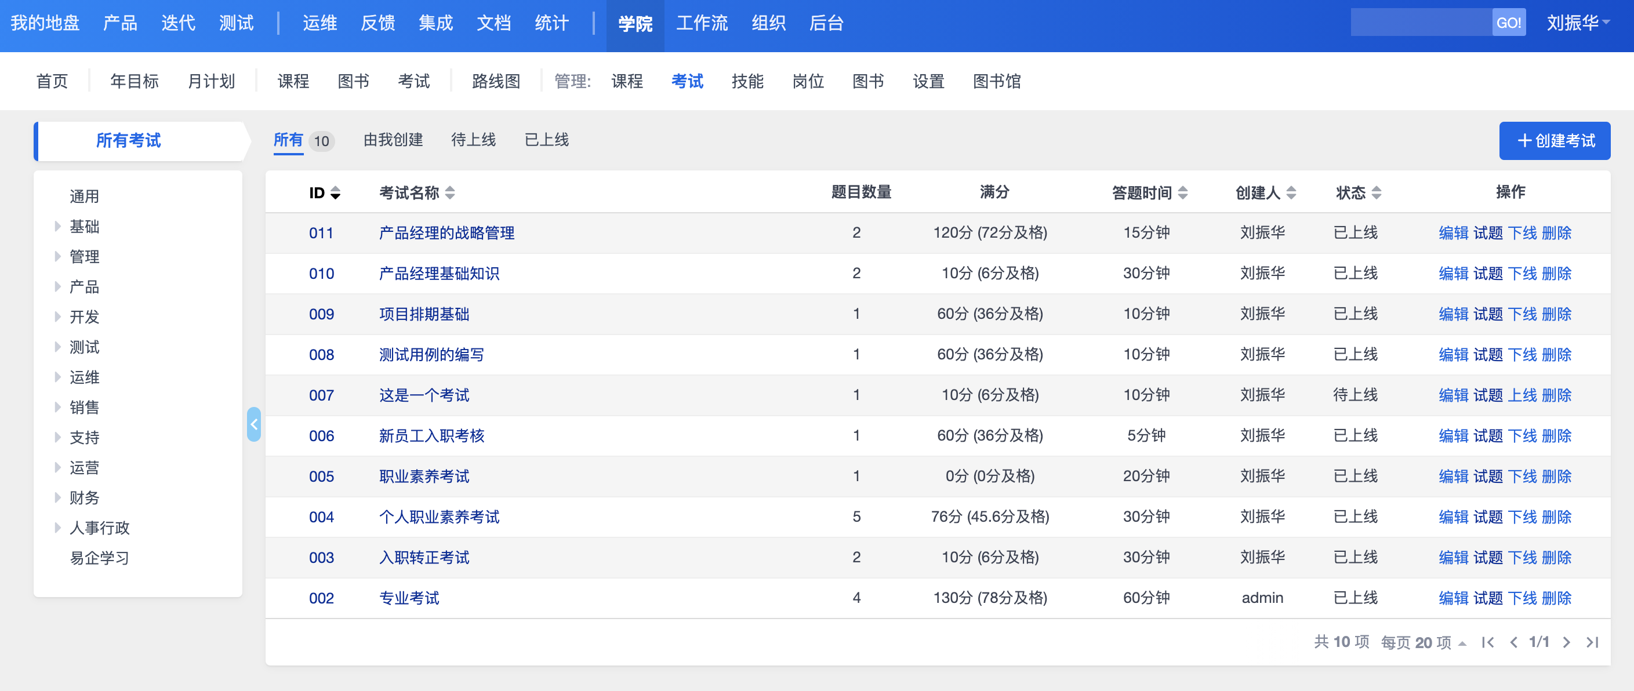Switch to the 待上线 tab
Image resolution: width=1634 pixels, height=691 pixels.
coord(473,140)
